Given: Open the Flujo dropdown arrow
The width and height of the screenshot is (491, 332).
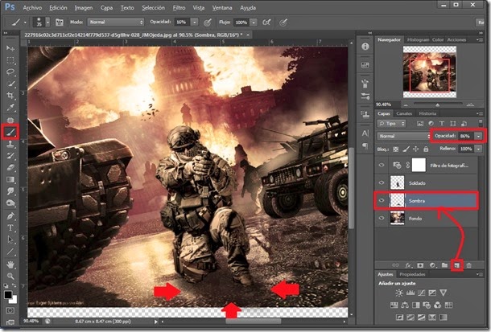Looking at the screenshot, I should (254, 23).
